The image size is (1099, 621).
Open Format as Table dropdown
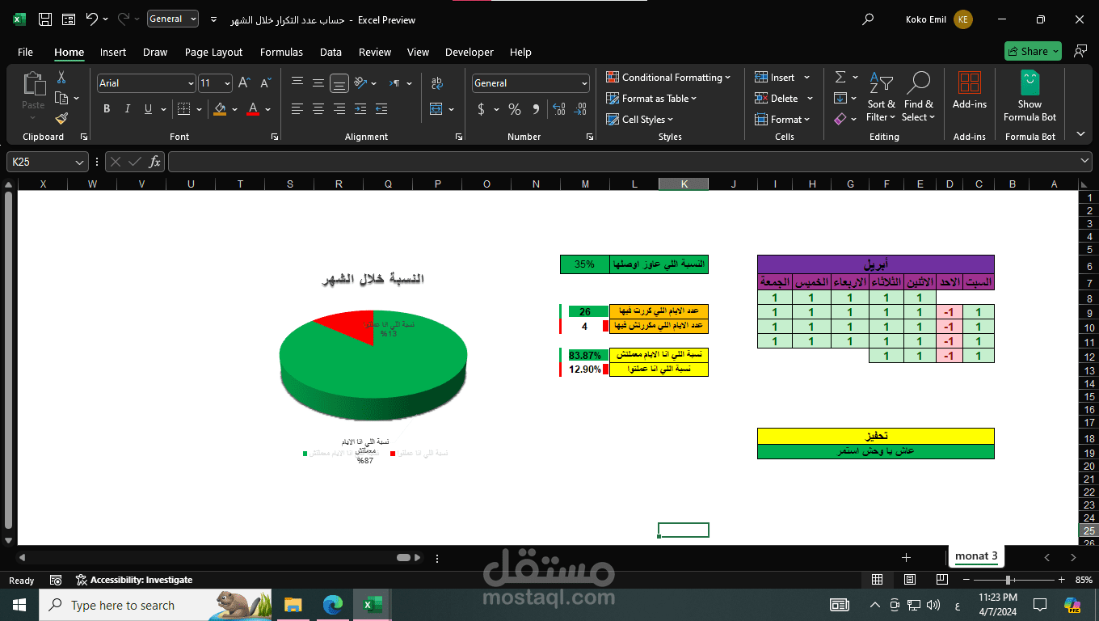pos(651,99)
